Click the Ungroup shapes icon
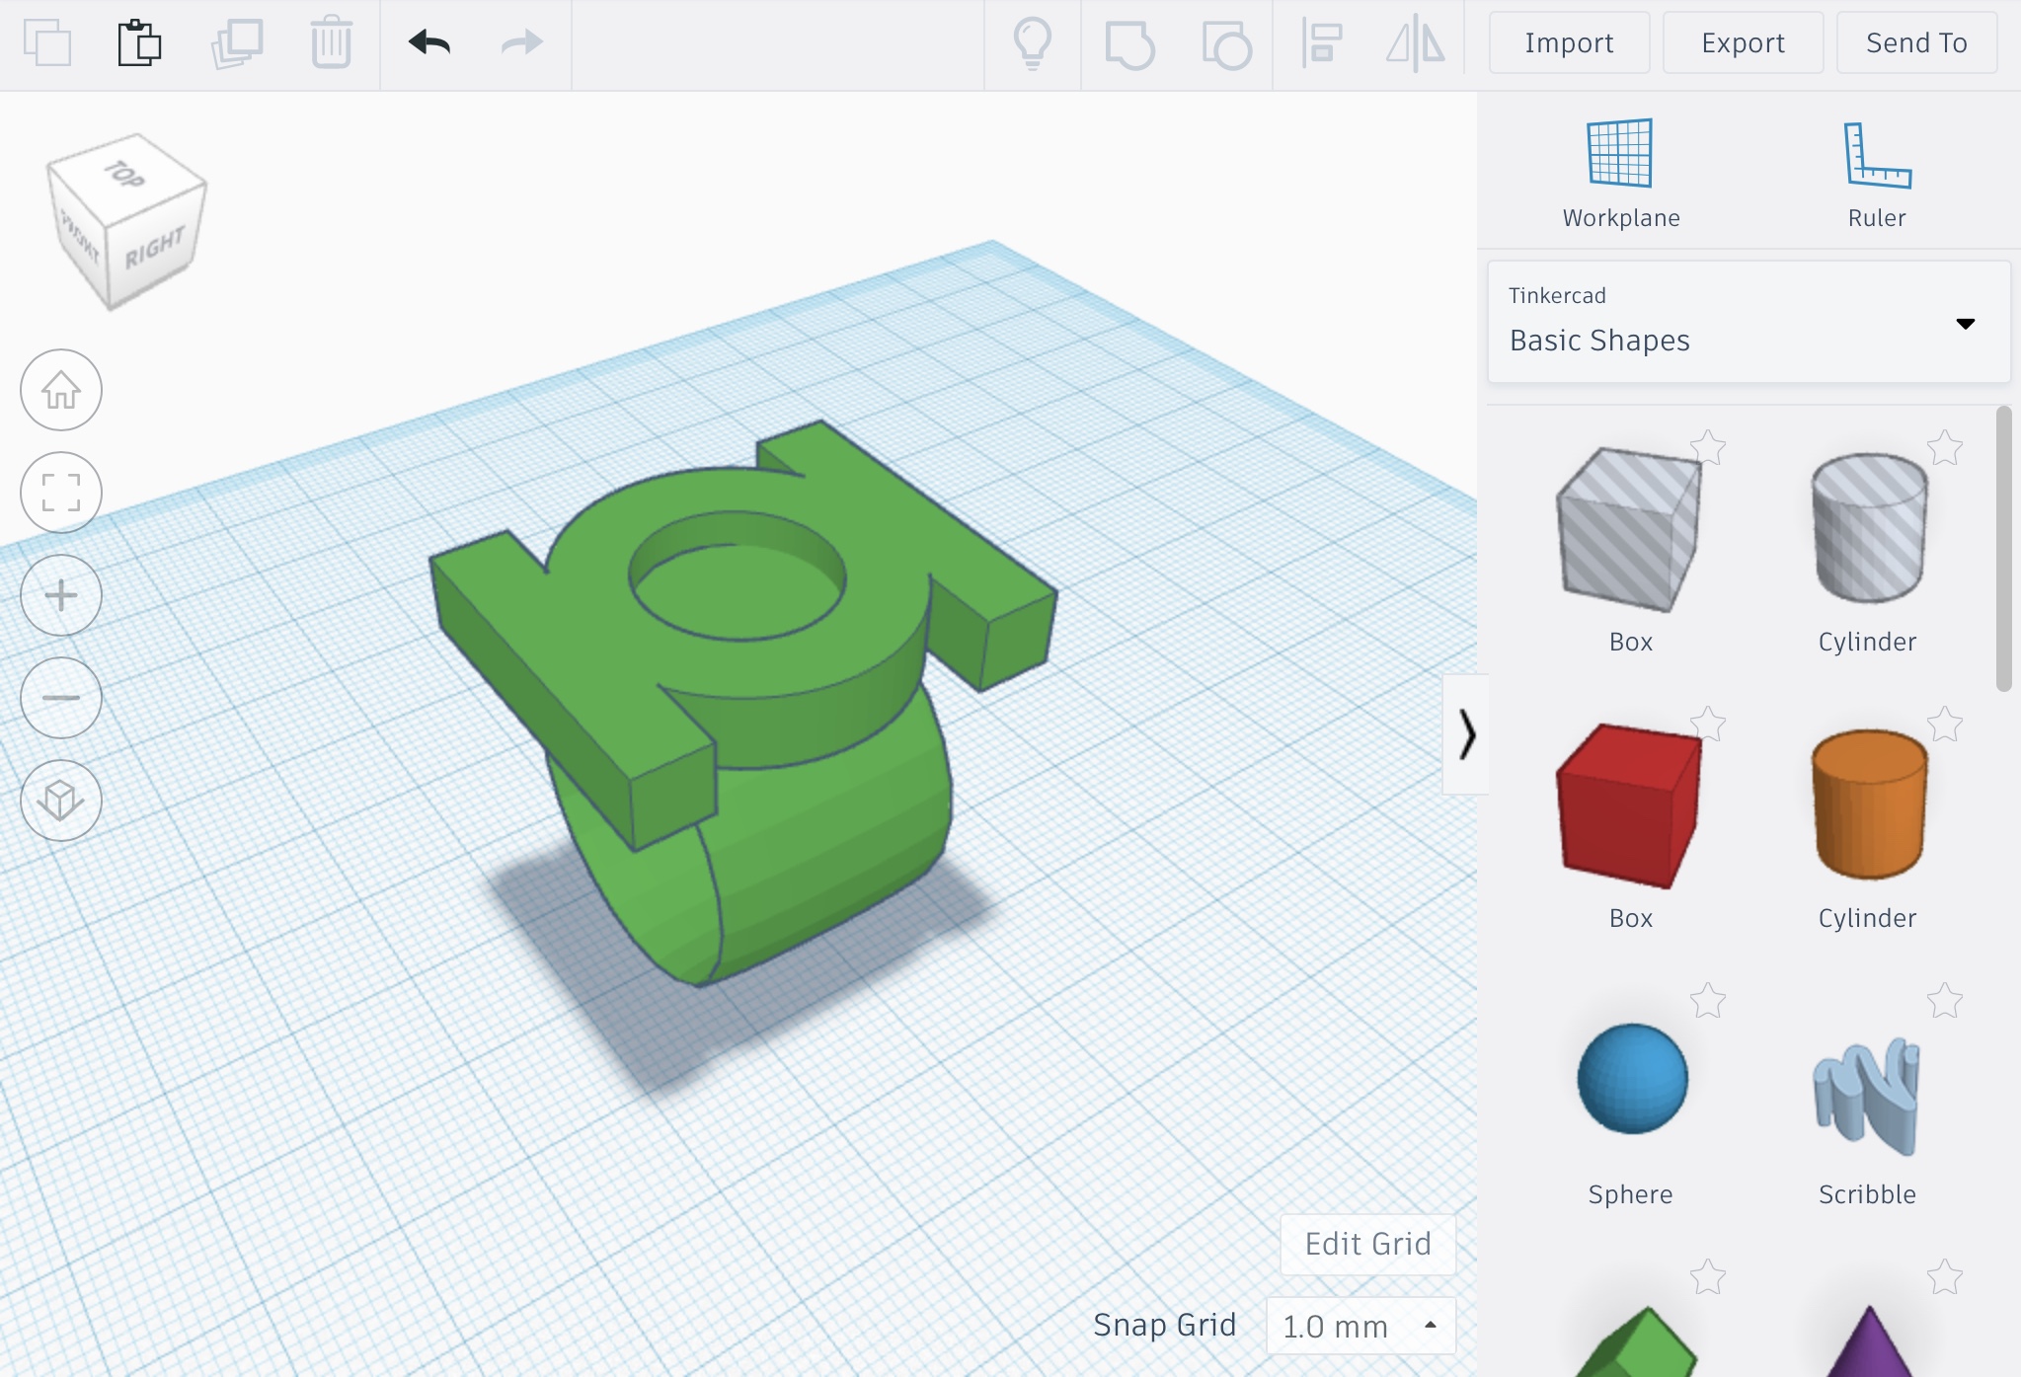The height and width of the screenshot is (1377, 2021). [1226, 44]
